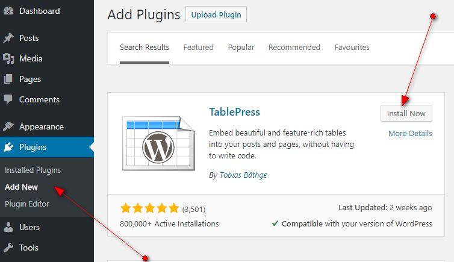Click the Media library icon
Image resolution: width=454 pixels, height=262 pixels.
(x=8, y=58)
